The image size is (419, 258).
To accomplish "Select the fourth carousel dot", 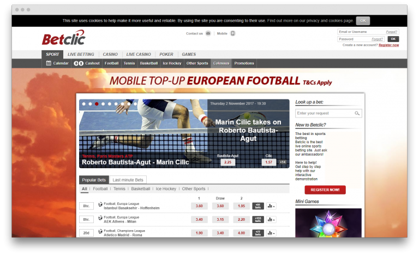I will point(103,104).
